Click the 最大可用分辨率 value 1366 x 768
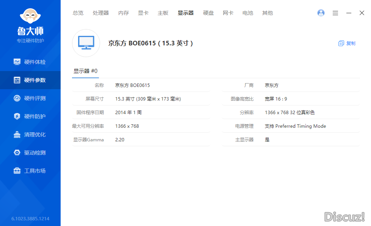This screenshot has height=226, width=371. point(127,126)
